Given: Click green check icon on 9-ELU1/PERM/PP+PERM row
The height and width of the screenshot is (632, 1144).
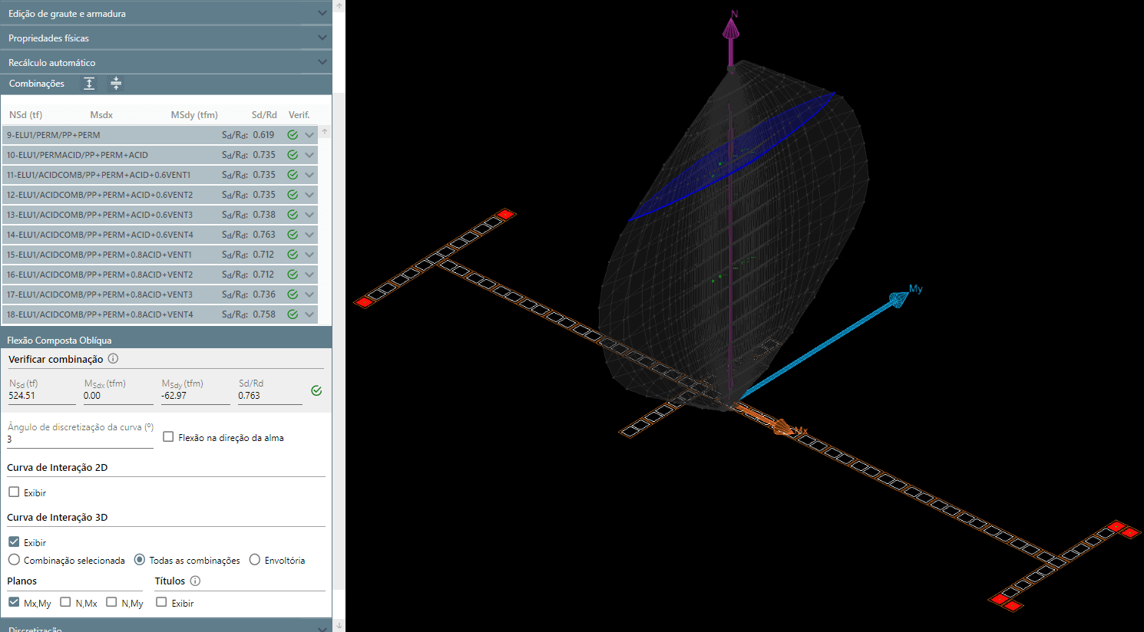Looking at the screenshot, I should point(293,135).
